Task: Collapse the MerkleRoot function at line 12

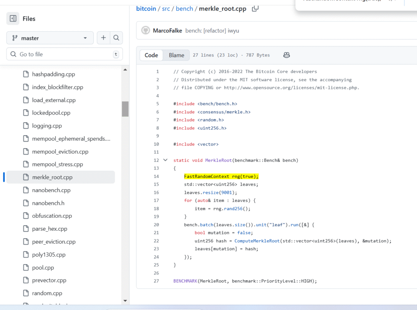Action: [x=165, y=160]
